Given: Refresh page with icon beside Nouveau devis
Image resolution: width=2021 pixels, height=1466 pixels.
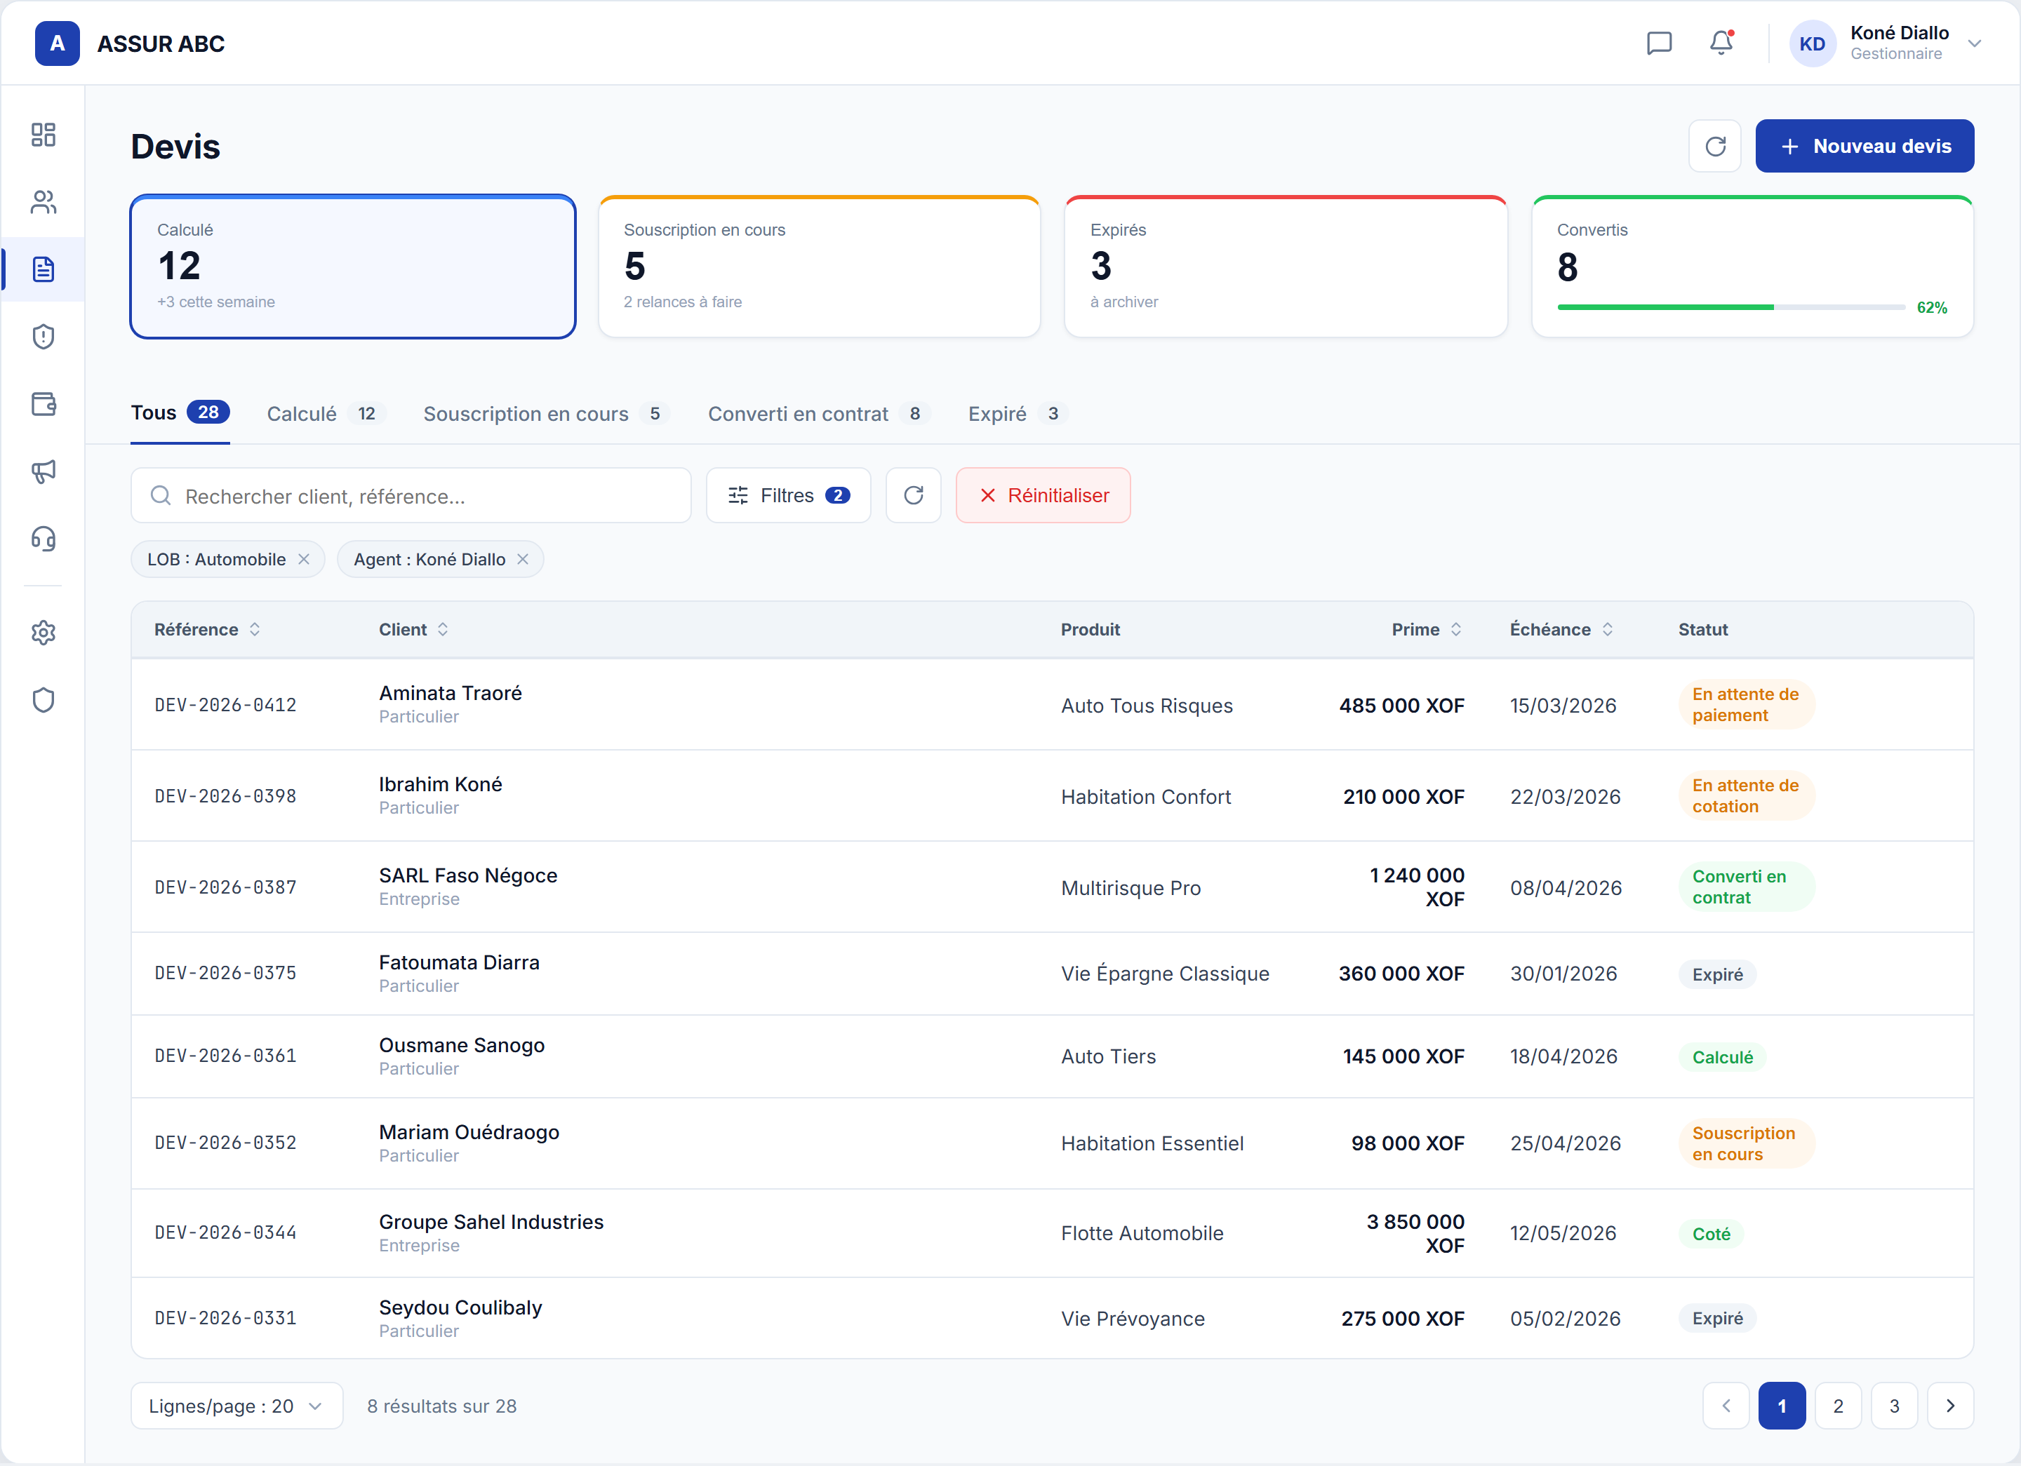Looking at the screenshot, I should point(1715,146).
